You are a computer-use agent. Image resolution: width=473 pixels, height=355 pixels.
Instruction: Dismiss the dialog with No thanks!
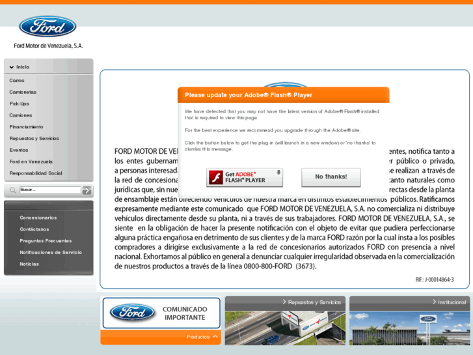pos(331,177)
